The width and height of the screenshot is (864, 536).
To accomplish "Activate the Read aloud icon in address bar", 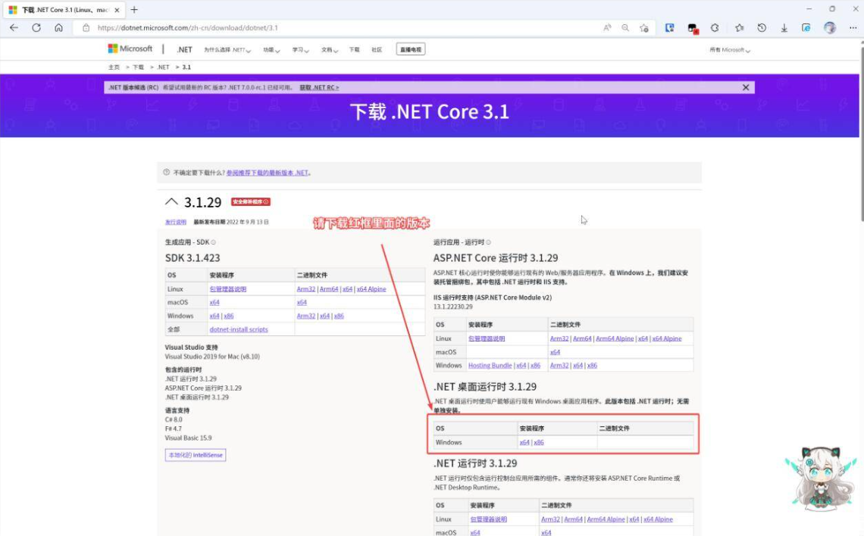I will click(x=607, y=27).
